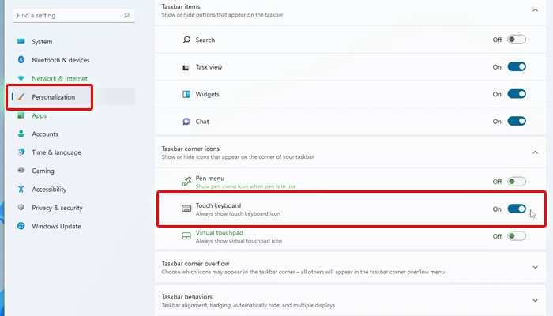Click the Taskbar corner icons heading
553x316 pixels.
pyautogui.click(x=190, y=149)
